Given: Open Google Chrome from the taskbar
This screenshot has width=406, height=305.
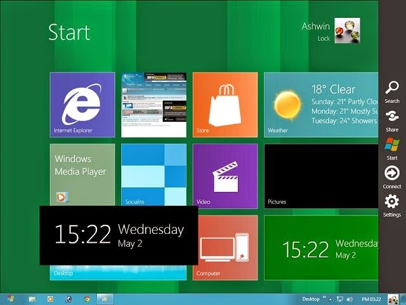Looking at the screenshot, I should (87, 299).
